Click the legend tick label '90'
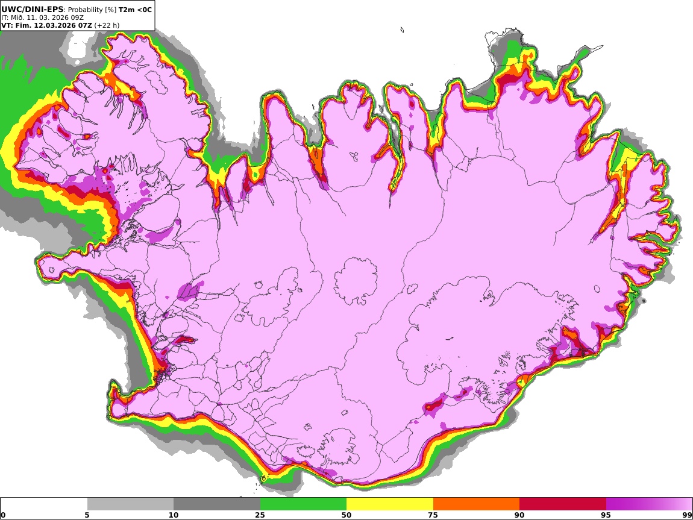The height and width of the screenshot is (520, 693). [x=519, y=515]
